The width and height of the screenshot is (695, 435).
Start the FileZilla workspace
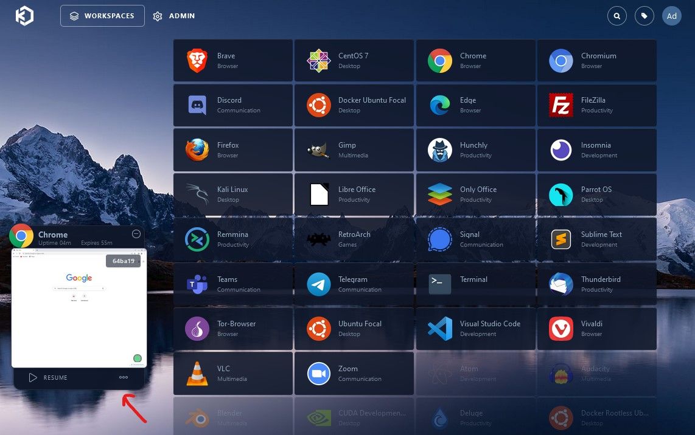(596, 105)
